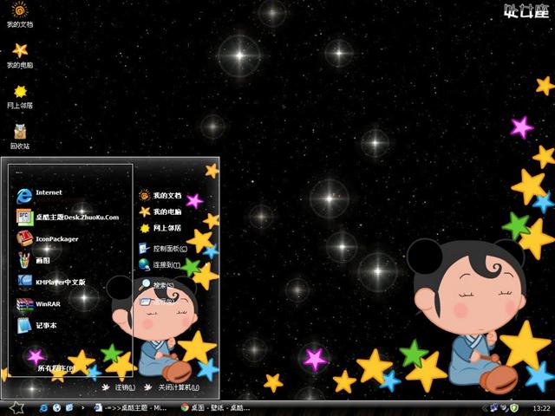Open 桌酷主题Desk.ZhuoKu.Com Start menu entry
Screen dimensions: 555x416
tap(68, 218)
